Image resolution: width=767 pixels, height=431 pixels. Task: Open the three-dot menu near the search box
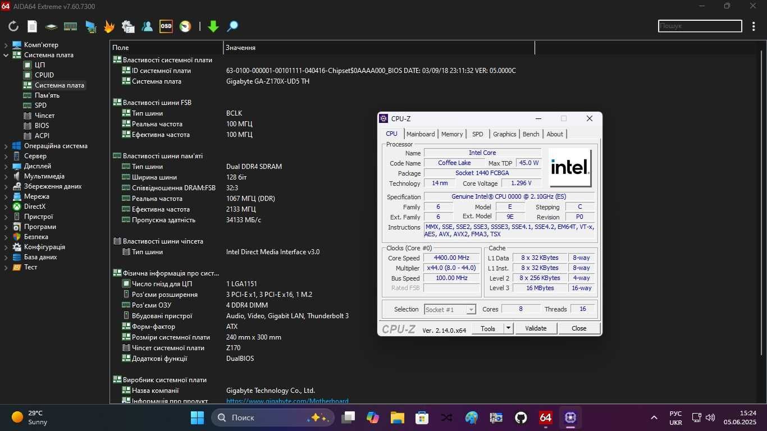tap(753, 26)
